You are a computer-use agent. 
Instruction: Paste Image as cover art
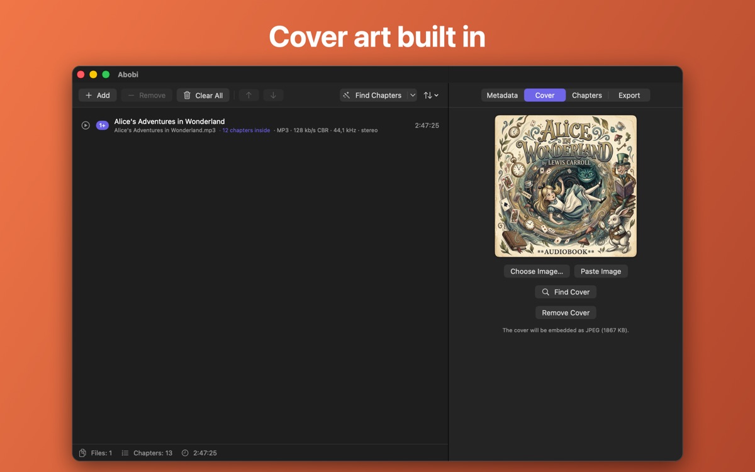(x=601, y=271)
